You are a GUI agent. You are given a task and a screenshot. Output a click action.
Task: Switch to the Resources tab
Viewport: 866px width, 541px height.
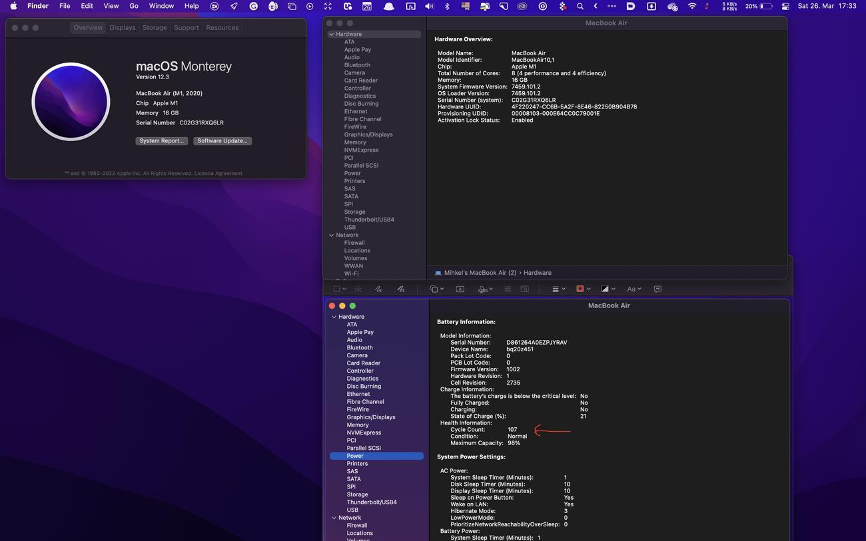click(222, 28)
